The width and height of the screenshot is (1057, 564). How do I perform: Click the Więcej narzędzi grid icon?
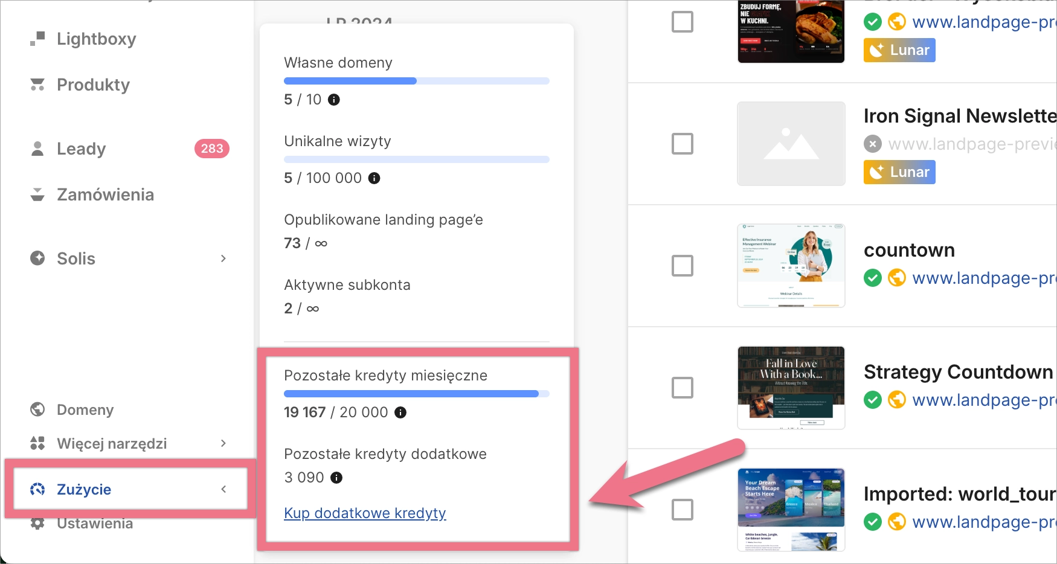(x=37, y=443)
